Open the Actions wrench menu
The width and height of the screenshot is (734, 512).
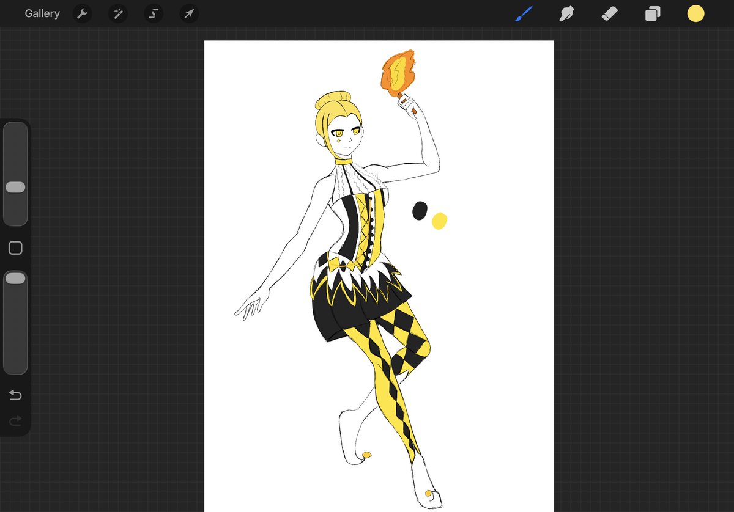[82, 13]
